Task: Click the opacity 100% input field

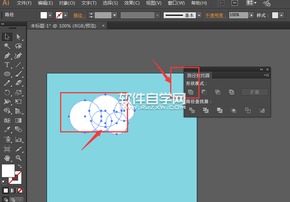Action: [239, 15]
